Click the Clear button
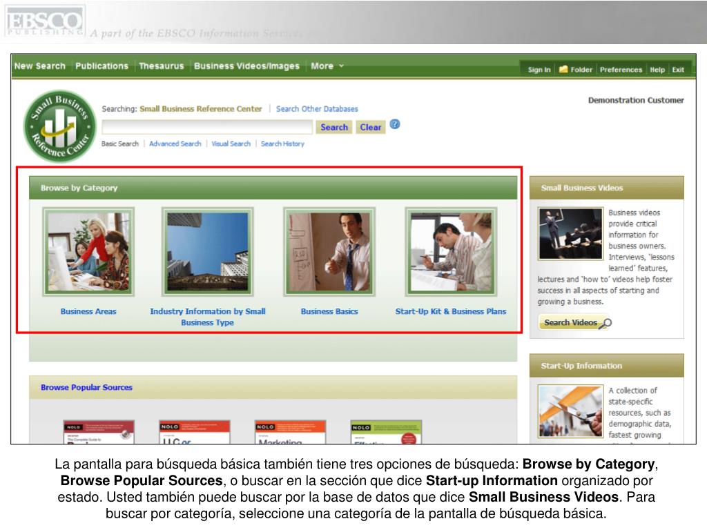 (x=371, y=127)
